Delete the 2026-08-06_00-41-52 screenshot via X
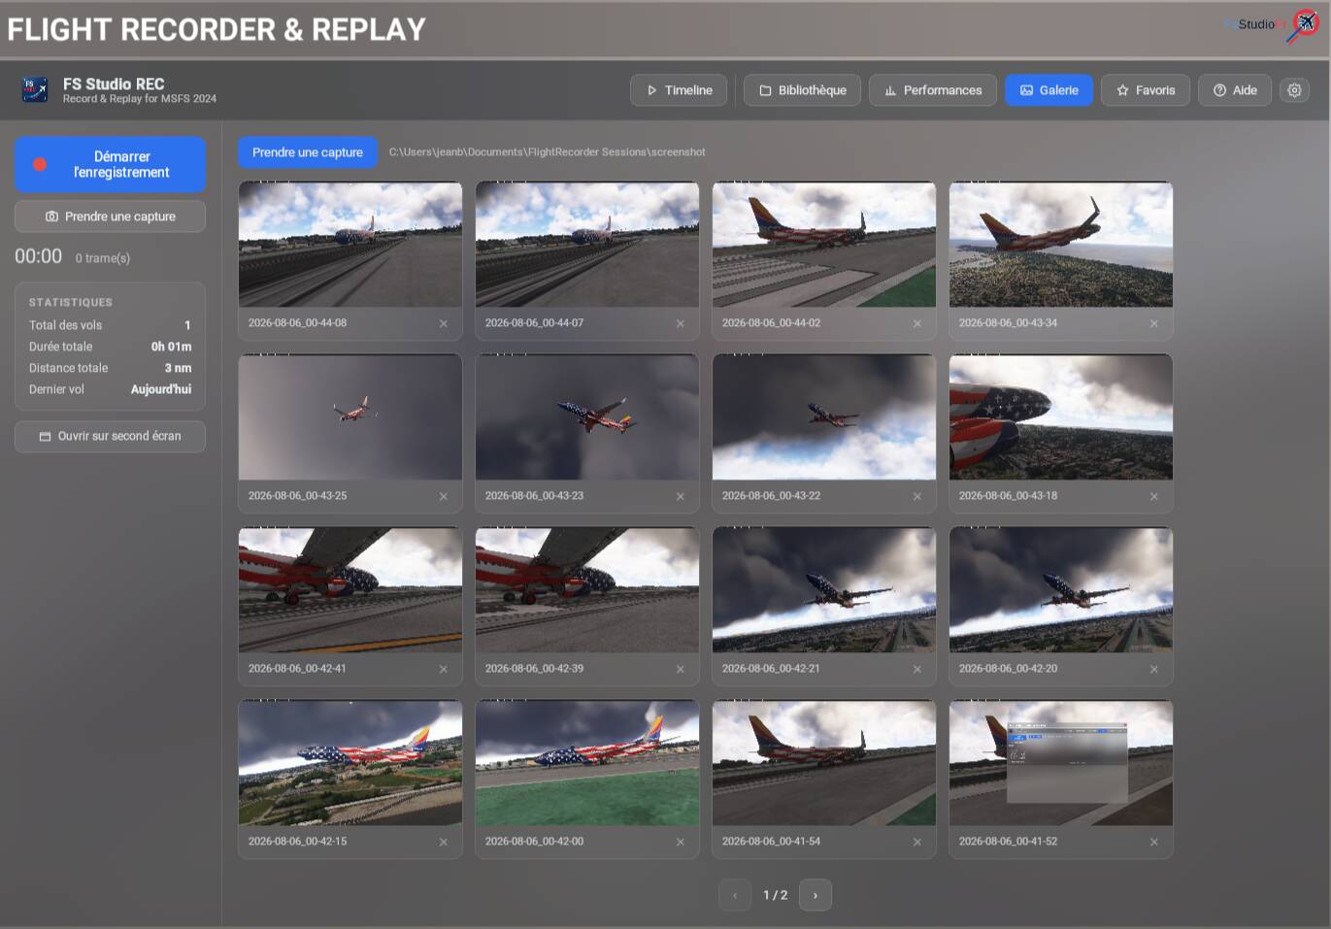1331x929 pixels. 1154,842
